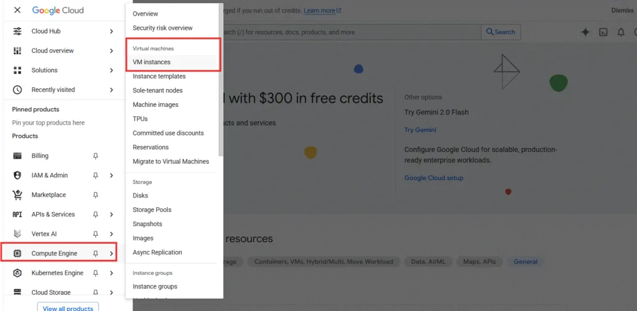637x311 pixels.
Task: Click the Marketplace cart icon
Action: pyautogui.click(x=17, y=195)
